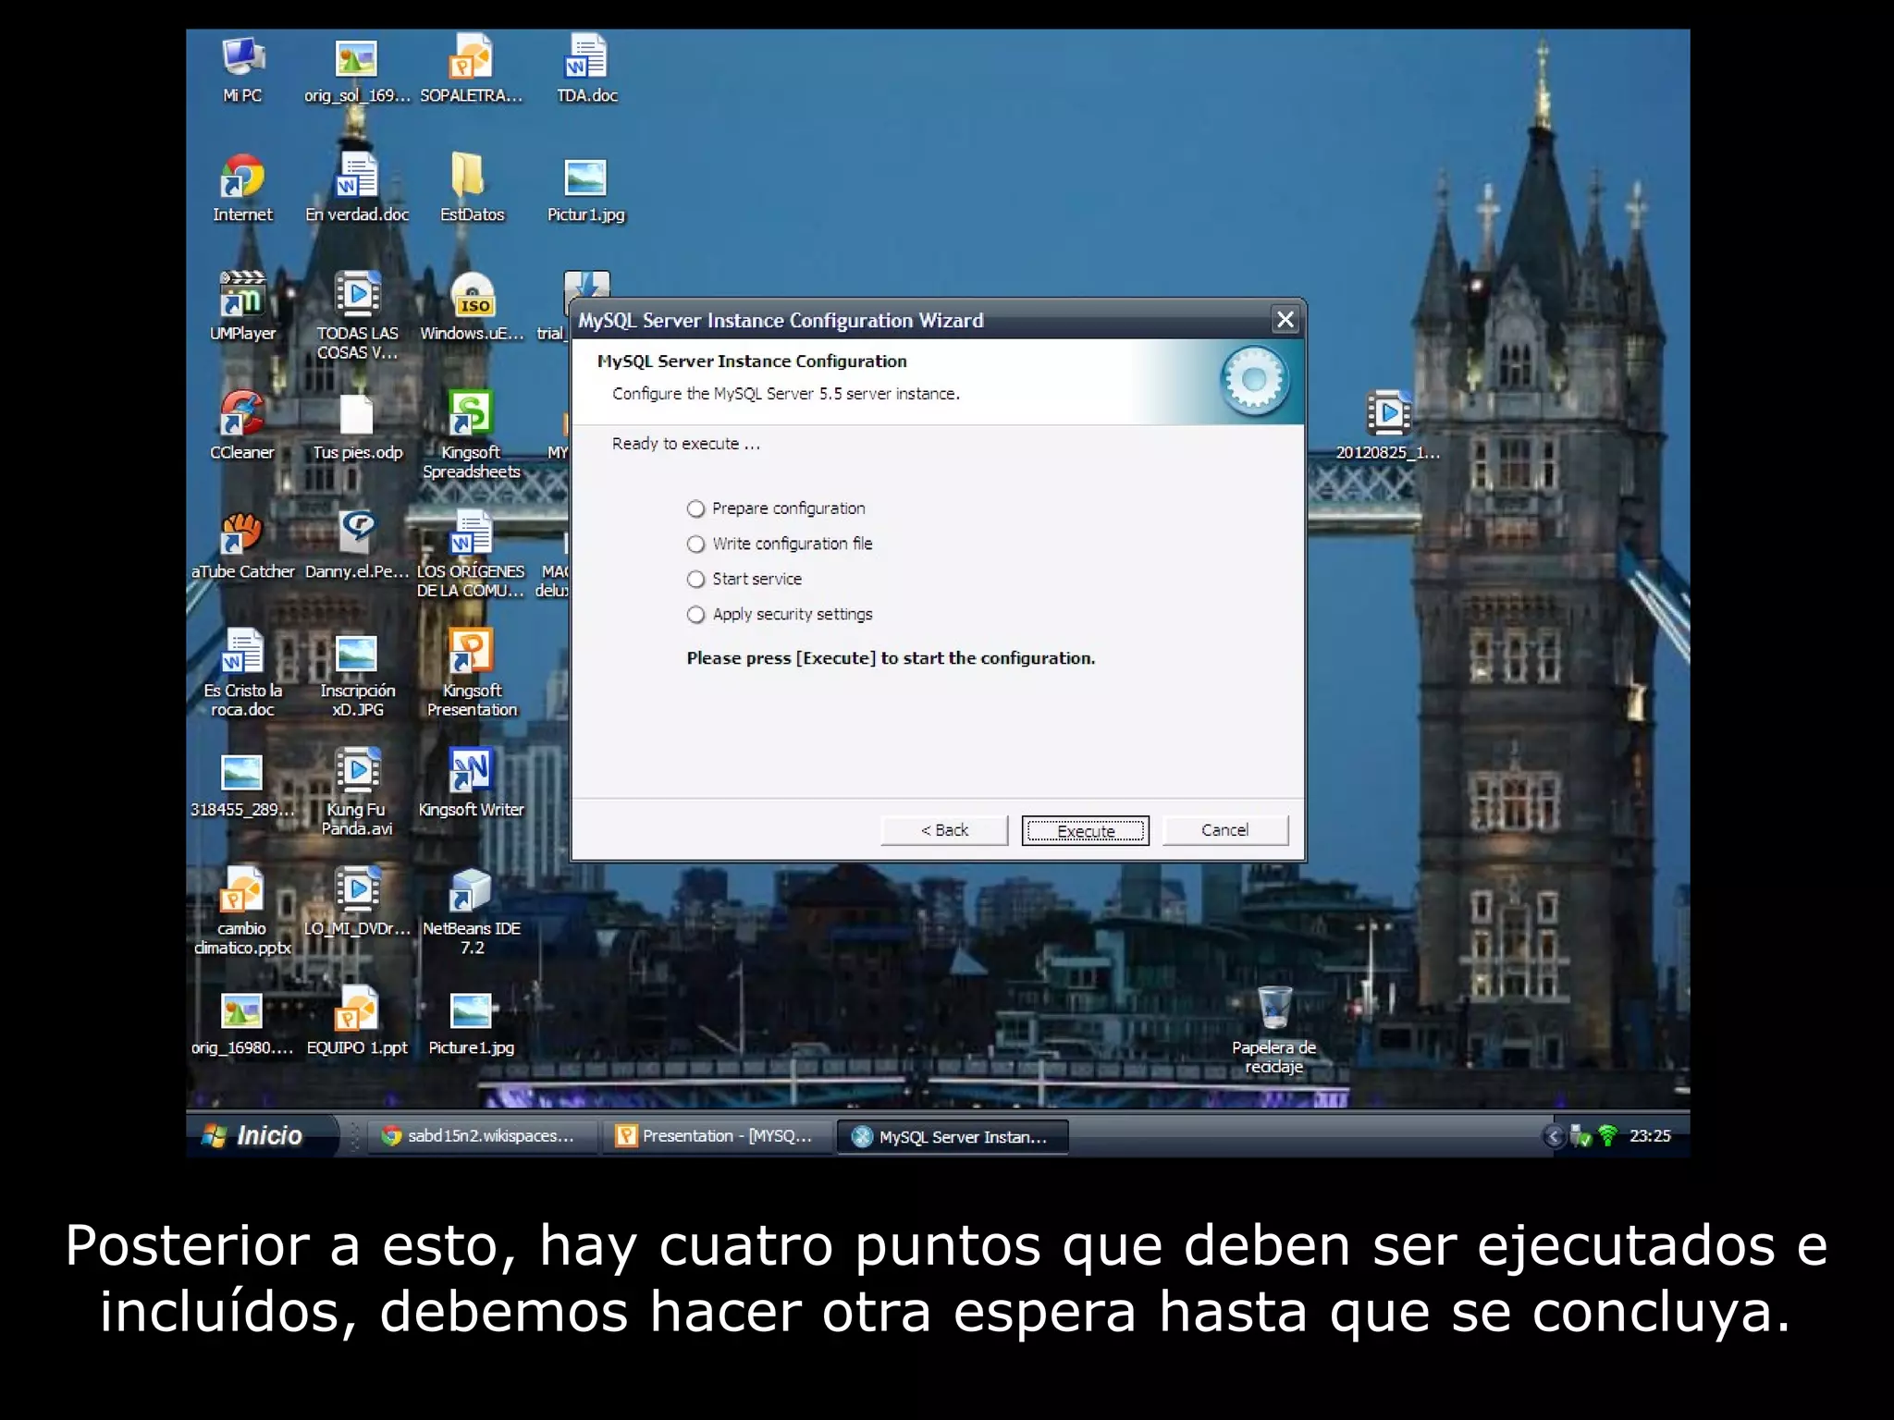Click the Write configuration file step indicator
The height and width of the screenshot is (1420, 1894).
pyautogui.click(x=695, y=544)
